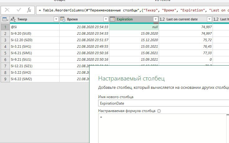Select the 76,45 value cell
The image size is (229, 143).
click(186, 46)
